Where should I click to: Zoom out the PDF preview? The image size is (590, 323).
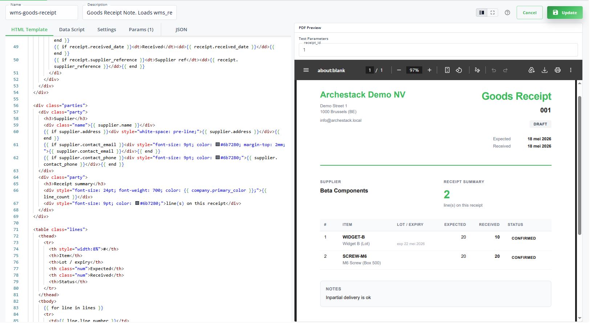399,70
